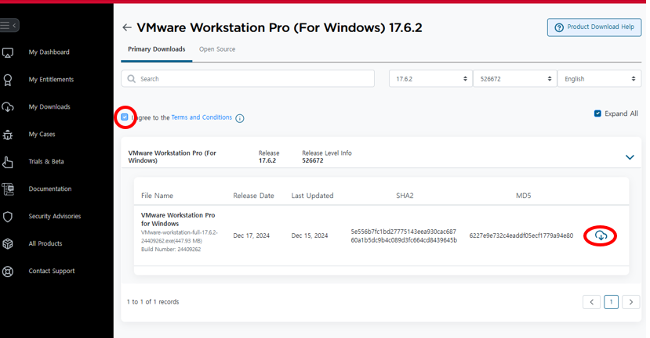Open My Entitlements in the sidebar
Image resolution: width=650 pixels, height=338 pixels.
(x=51, y=80)
